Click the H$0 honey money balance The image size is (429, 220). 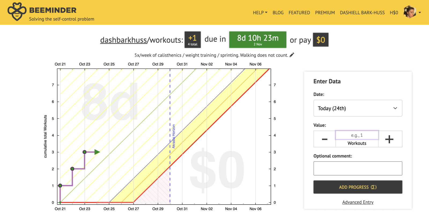394,13
